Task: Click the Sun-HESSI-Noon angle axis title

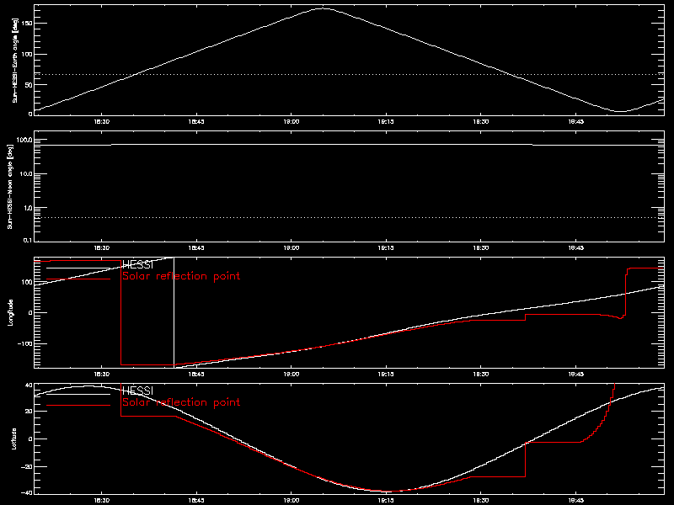Action: pyautogui.click(x=11, y=186)
